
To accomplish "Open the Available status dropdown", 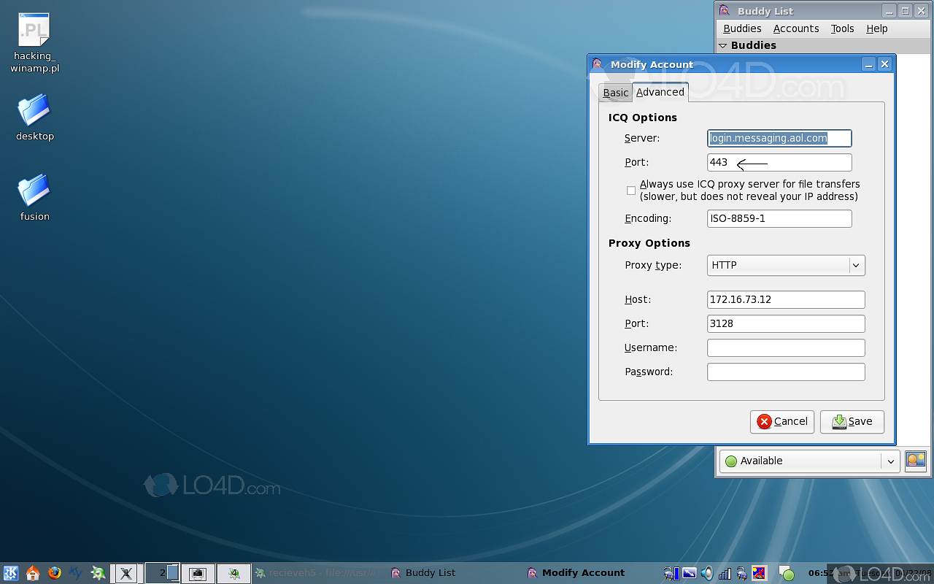I will tap(809, 461).
